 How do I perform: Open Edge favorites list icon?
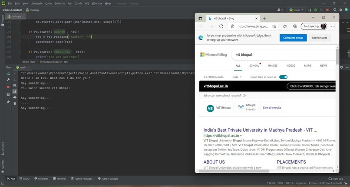[285, 26]
